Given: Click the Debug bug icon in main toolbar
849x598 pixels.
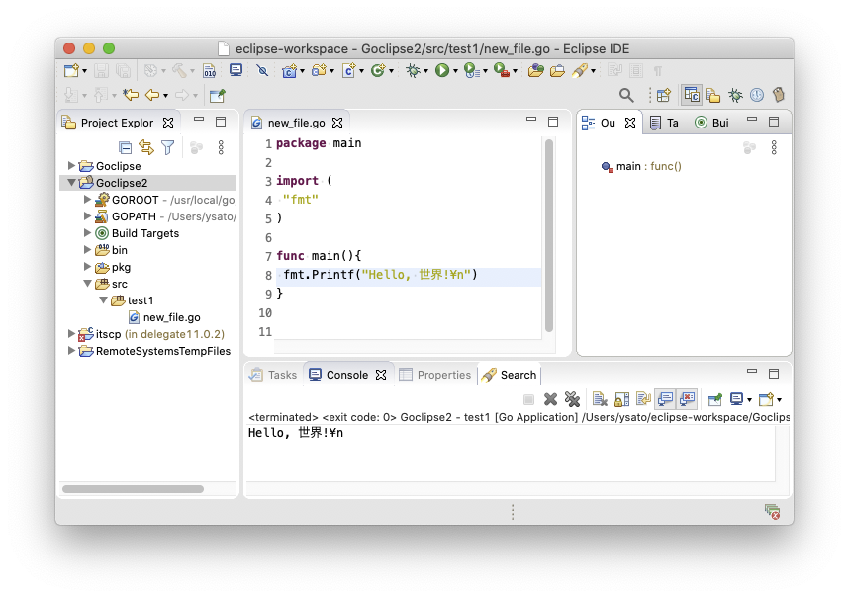Looking at the screenshot, I should tap(412, 70).
